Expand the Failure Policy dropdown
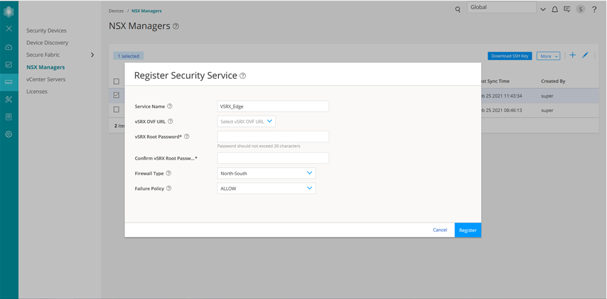This screenshot has width=607, height=299. 266,188
